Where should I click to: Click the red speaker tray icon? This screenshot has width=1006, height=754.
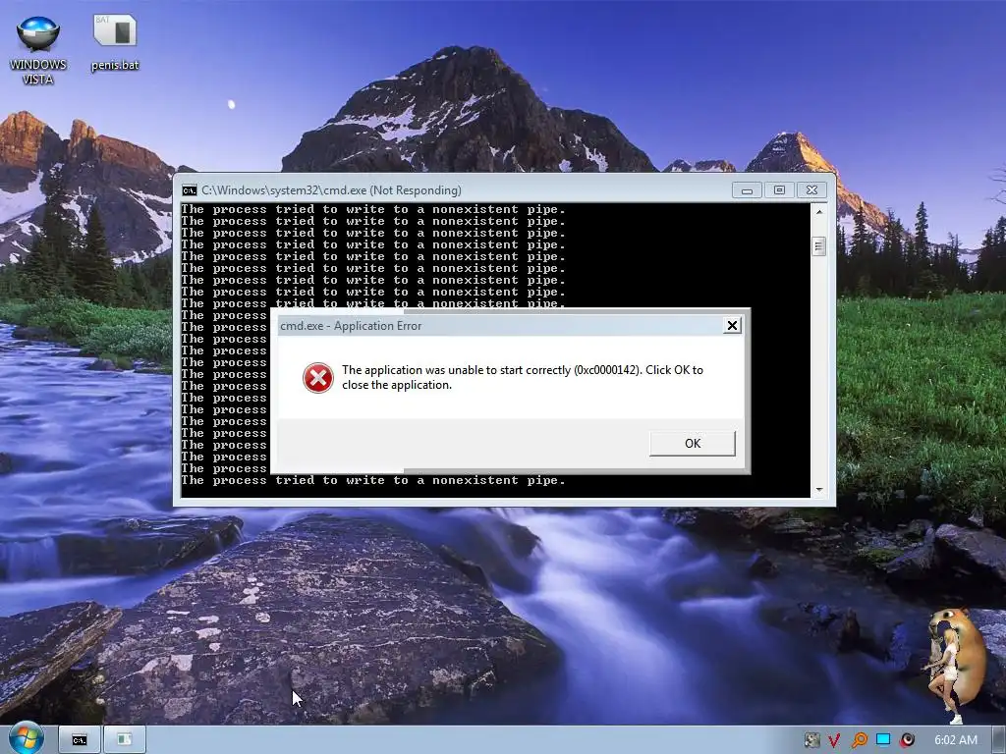tap(907, 740)
